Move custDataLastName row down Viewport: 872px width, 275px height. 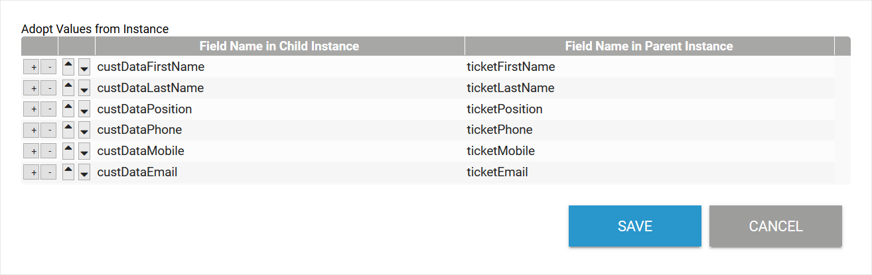84,88
